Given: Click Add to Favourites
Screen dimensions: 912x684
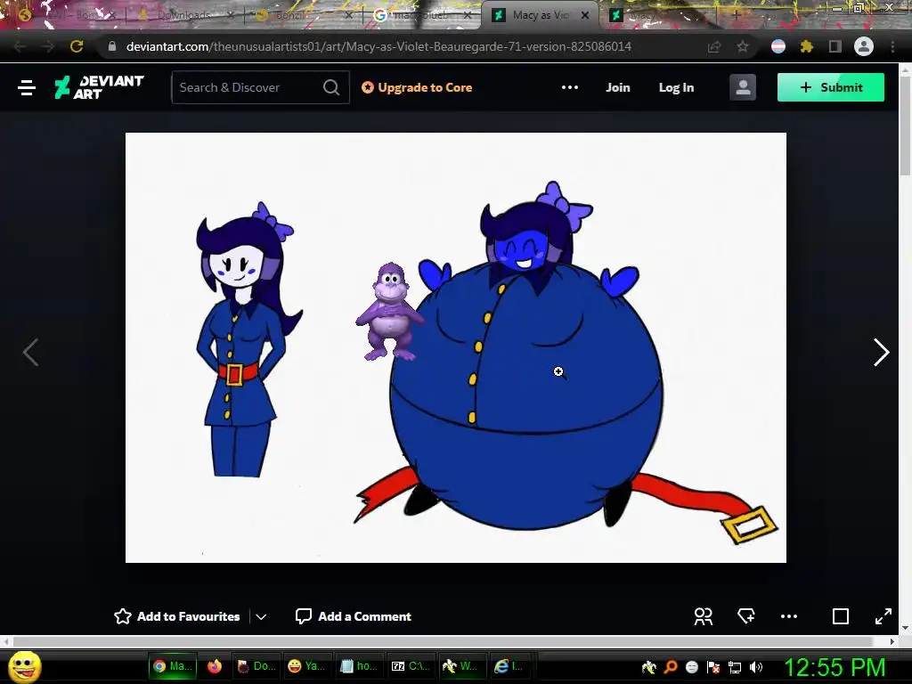Looking at the screenshot, I should 177,616.
